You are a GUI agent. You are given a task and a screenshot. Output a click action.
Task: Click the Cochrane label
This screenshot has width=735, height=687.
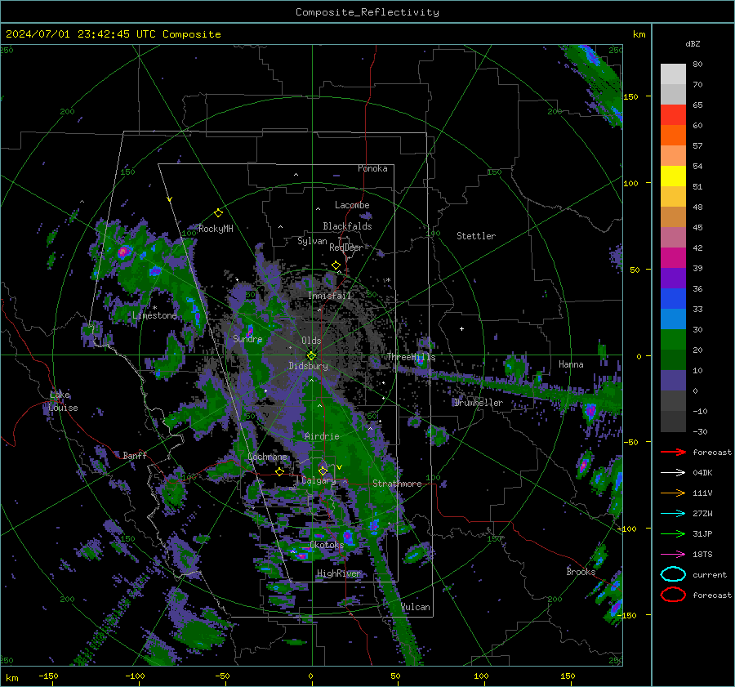267,457
